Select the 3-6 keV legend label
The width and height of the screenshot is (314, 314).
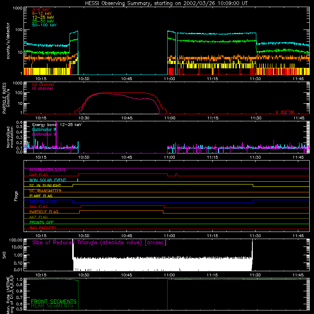40,9
